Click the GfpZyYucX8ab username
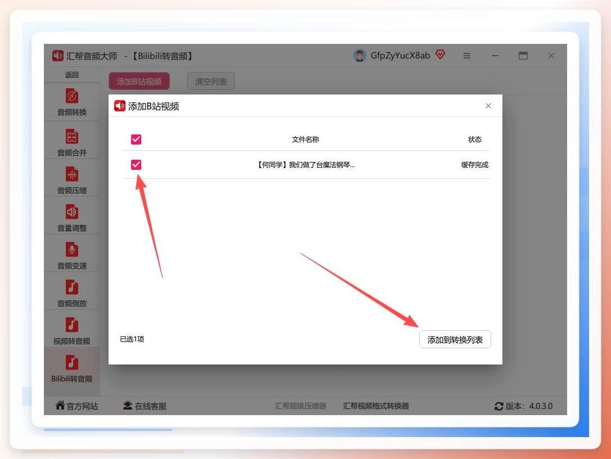 pos(400,56)
